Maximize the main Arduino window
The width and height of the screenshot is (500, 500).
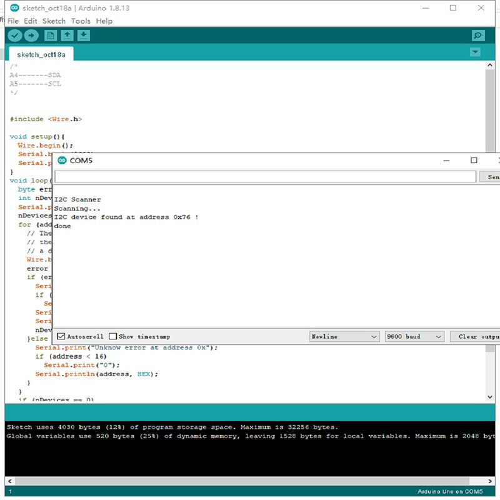tap(452, 8)
